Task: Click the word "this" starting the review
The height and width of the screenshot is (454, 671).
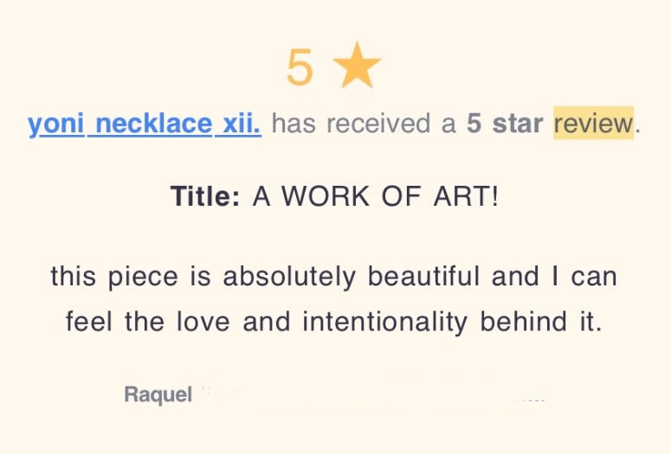Action: (74, 277)
